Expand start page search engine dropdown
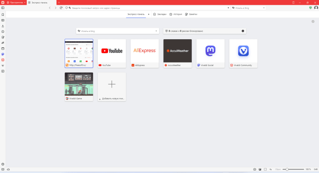Viewport: 319px width, 173px height. tap(156, 31)
